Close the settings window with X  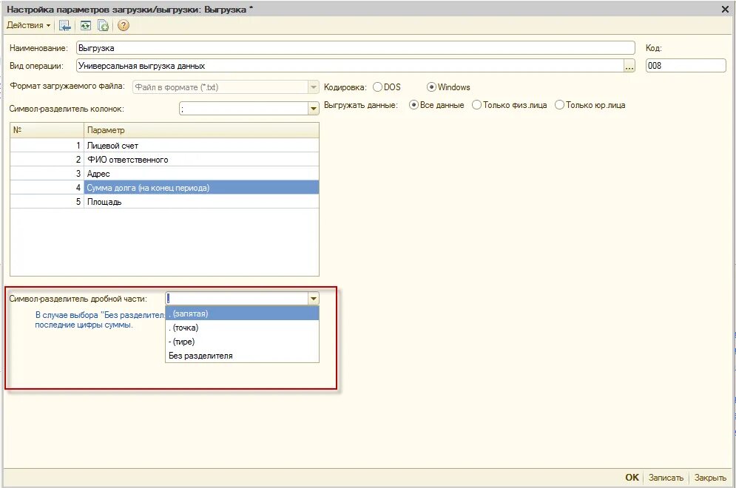point(725,9)
